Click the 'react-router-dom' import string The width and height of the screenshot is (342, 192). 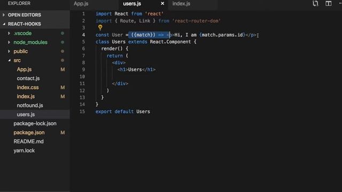point(197,21)
